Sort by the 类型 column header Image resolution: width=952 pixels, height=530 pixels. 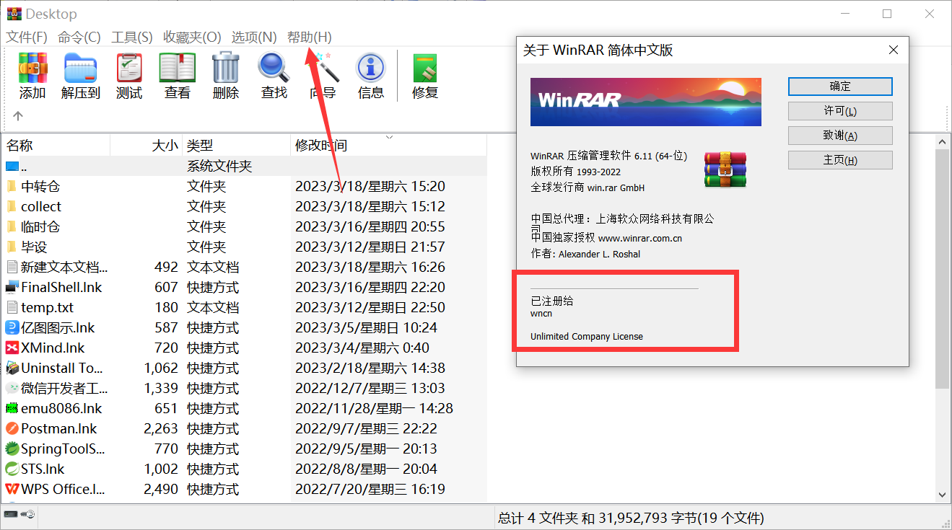[237, 145]
